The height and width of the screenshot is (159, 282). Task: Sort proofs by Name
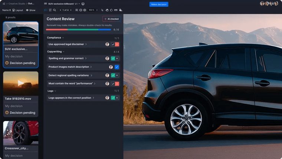(x=6, y=10)
